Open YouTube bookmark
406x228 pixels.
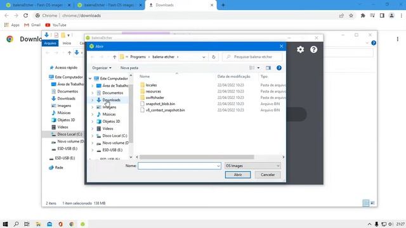[56, 25]
